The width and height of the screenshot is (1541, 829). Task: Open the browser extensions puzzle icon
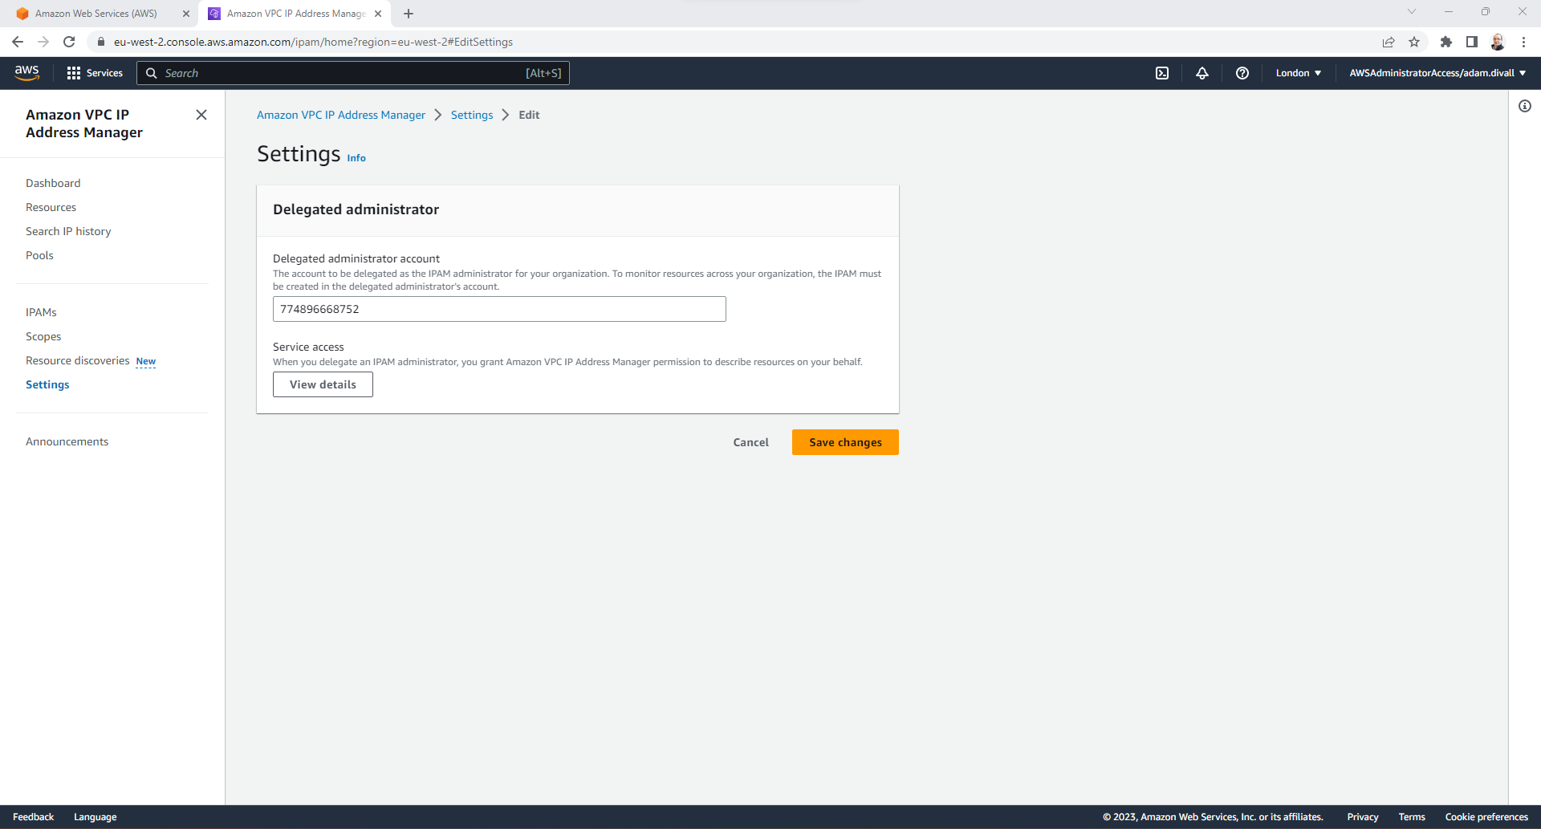(1446, 42)
